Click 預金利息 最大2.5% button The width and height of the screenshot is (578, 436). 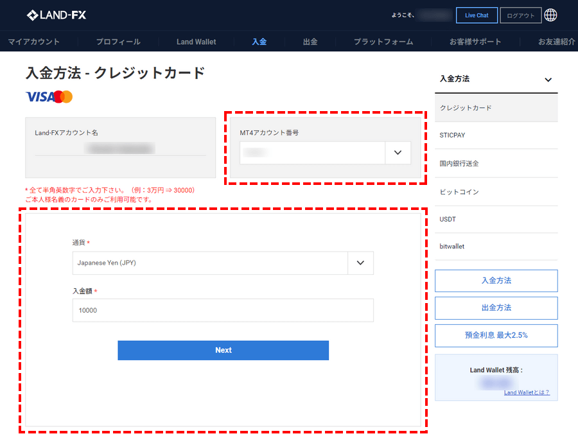click(496, 335)
